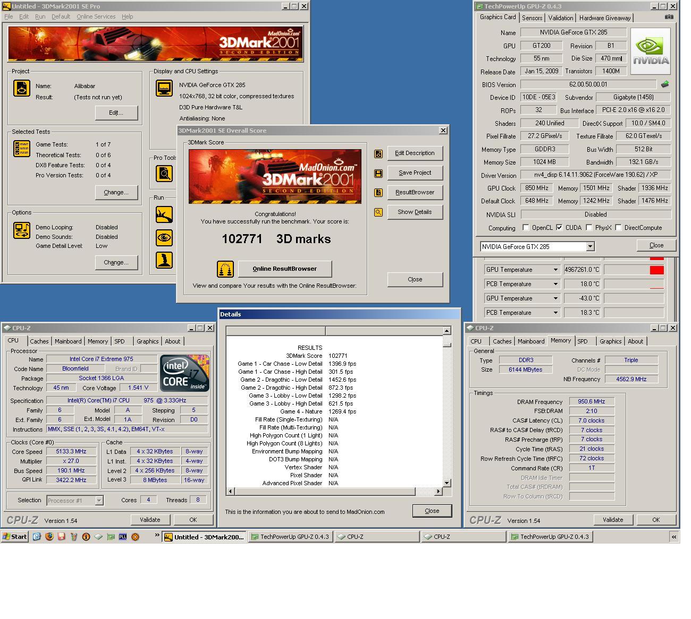
Task: Click the Options looping icon in 3DMark
Action: tap(21, 230)
